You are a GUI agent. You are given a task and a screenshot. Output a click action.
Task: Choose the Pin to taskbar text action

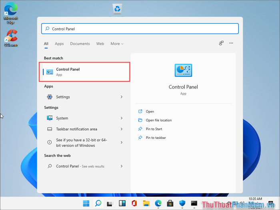click(156, 138)
